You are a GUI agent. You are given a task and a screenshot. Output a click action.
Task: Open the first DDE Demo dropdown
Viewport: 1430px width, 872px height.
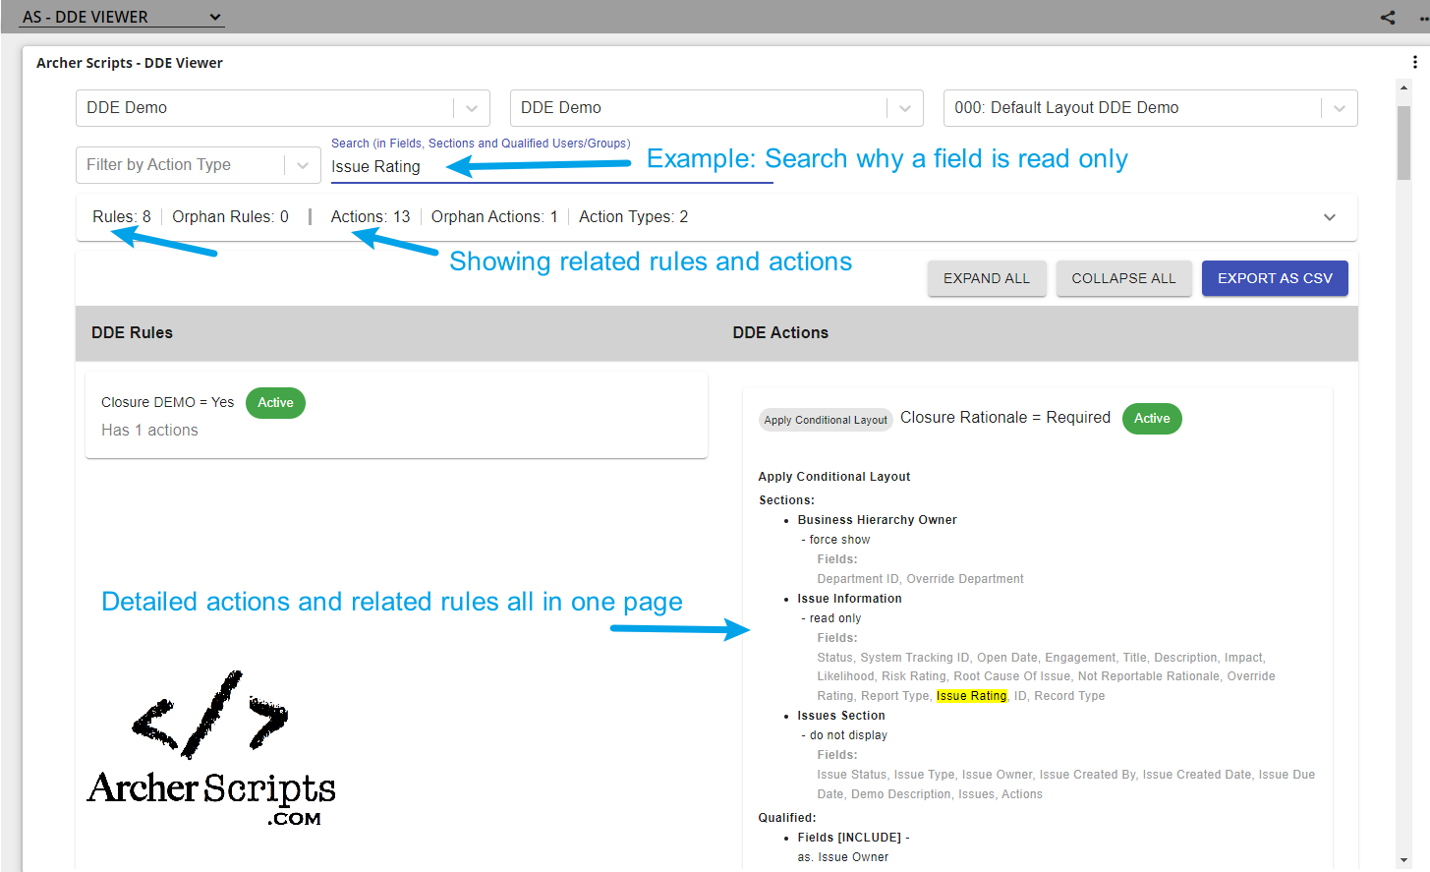coord(471,108)
